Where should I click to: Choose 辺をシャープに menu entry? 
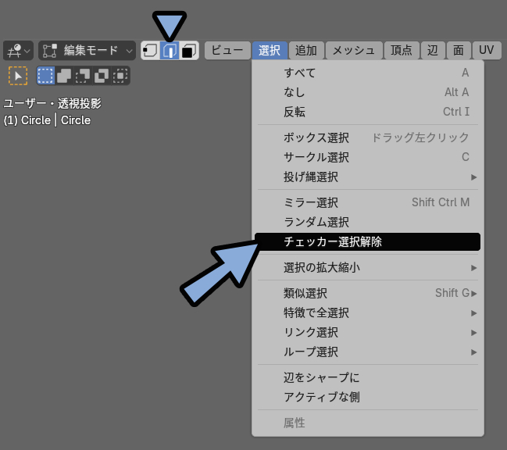coord(368,377)
